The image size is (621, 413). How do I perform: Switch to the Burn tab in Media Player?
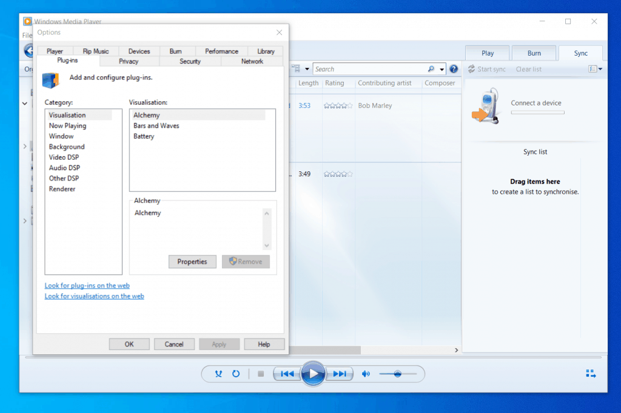[x=534, y=53]
